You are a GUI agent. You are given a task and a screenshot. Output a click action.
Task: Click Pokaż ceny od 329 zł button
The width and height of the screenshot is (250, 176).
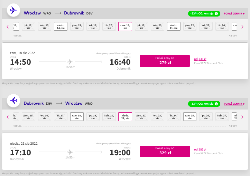coord(165,152)
